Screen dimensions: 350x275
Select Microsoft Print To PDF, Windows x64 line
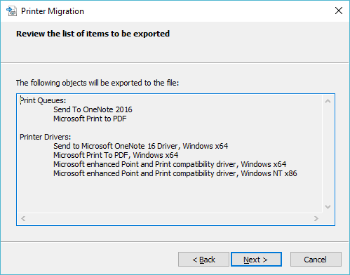click(x=116, y=155)
